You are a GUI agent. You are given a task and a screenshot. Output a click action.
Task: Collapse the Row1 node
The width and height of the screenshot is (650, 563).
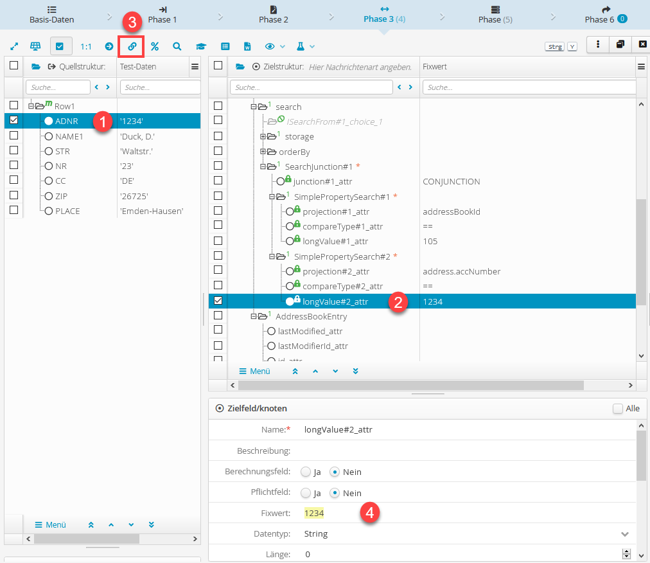point(31,106)
